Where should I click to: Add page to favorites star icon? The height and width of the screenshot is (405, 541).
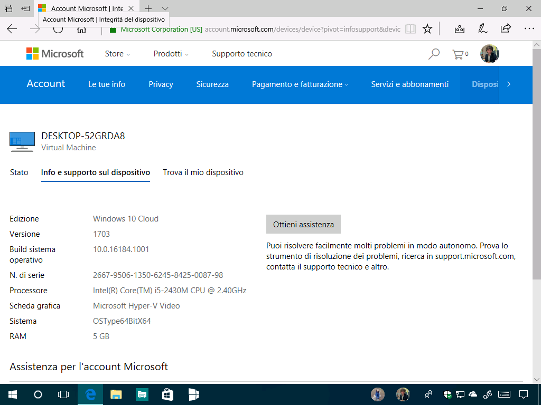pos(427,29)
